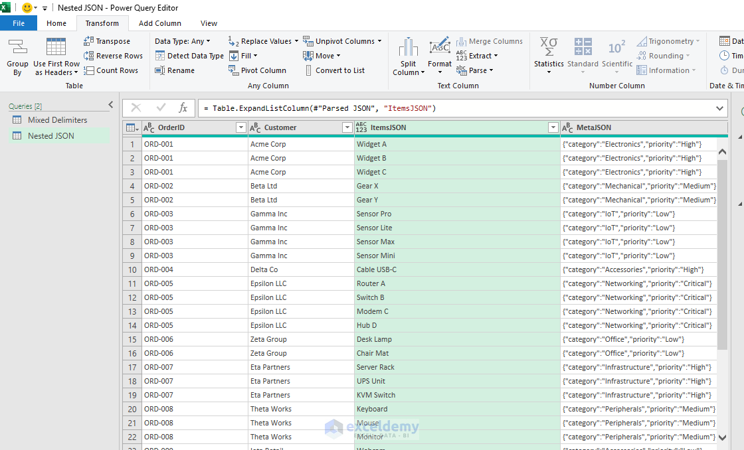Click the Fill icon

pyautogui.click(x=233, y=56)
